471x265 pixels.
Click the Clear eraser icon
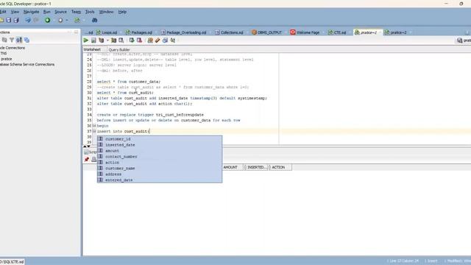[157, 40]
